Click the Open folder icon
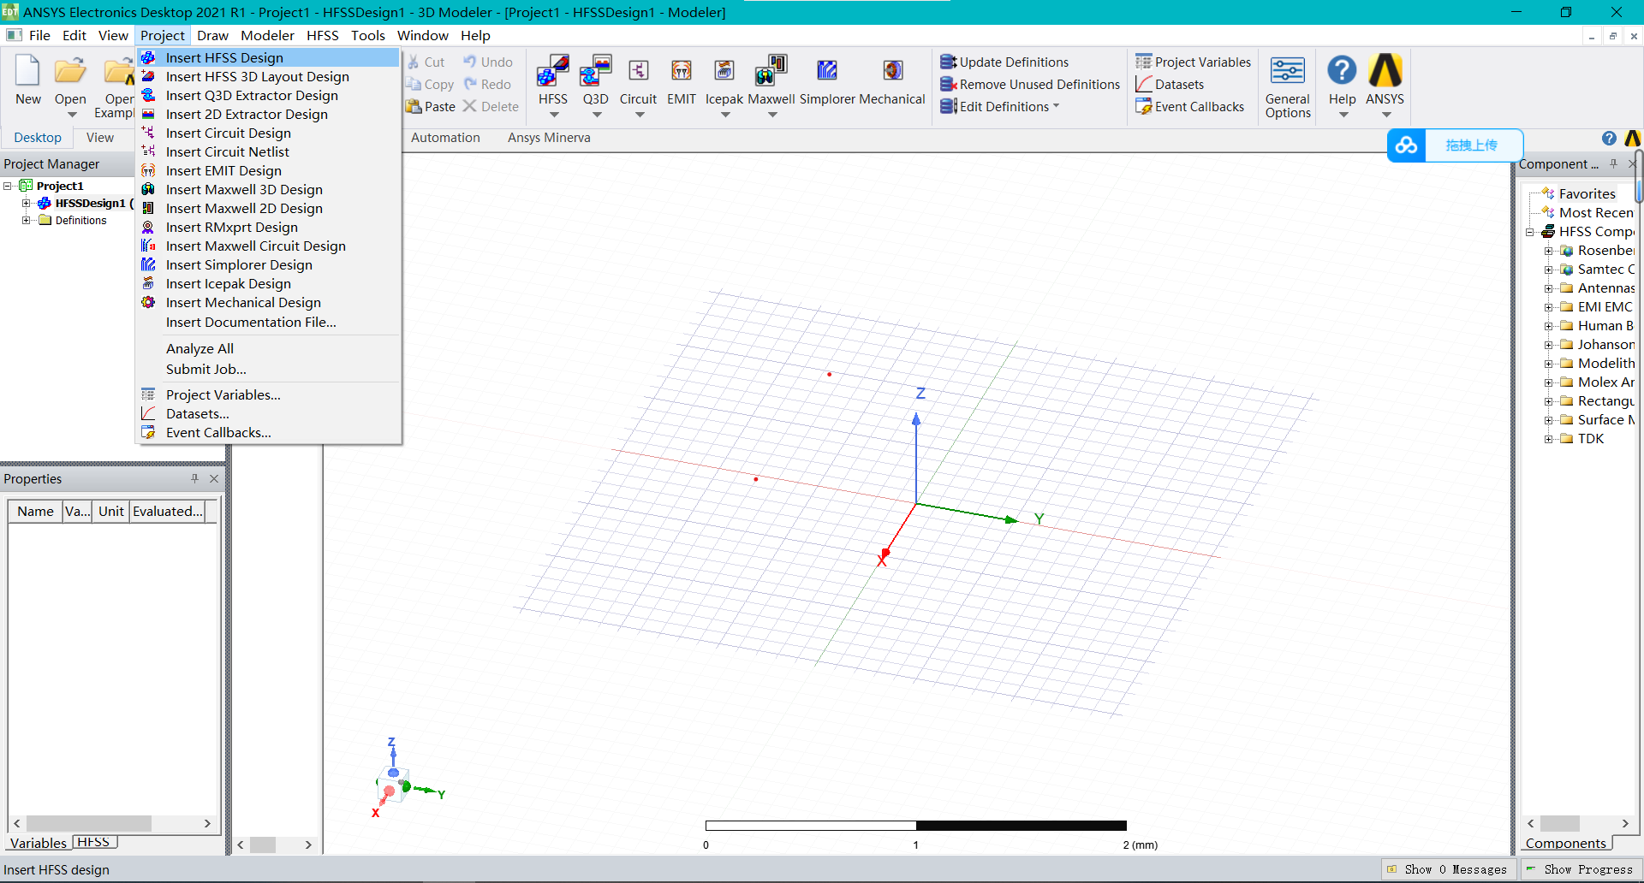Screen dimensions: 1644x883 pyautogui.click(x=70, y=71)
